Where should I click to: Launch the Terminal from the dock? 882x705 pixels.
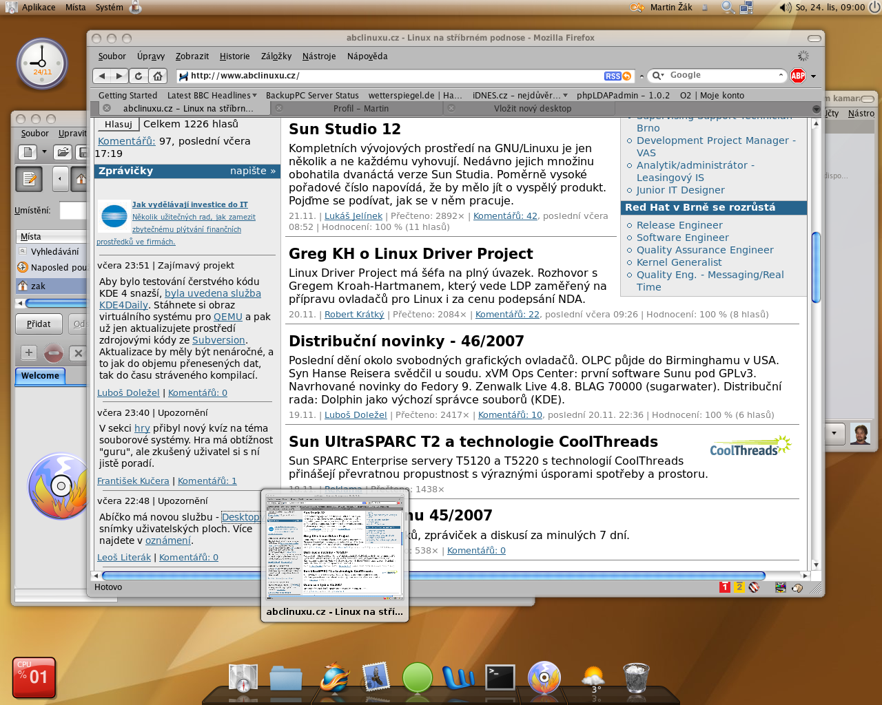(x=500, y=677)
